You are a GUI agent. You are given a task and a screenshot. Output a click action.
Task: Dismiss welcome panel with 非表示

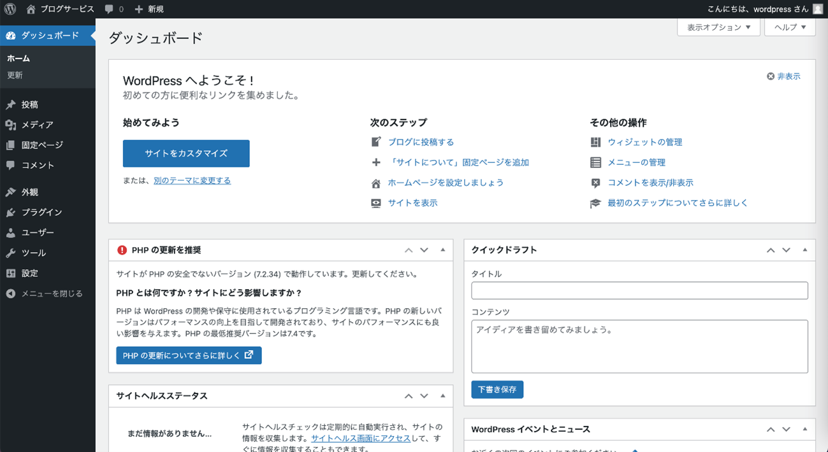pyautogui.click(x=783, y=76)
